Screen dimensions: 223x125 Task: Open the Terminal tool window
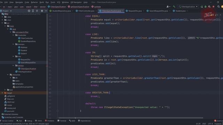click(x=62, y=121)
